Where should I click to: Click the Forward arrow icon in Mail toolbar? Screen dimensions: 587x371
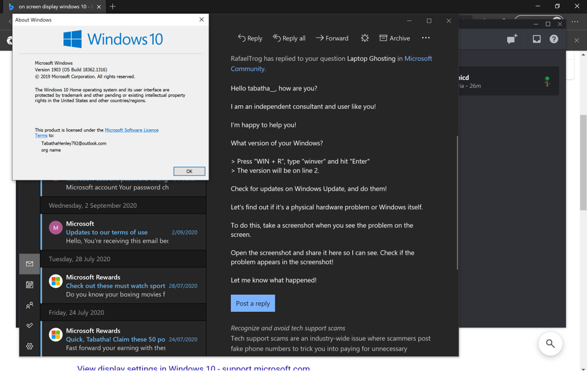[x=319, y=38]
